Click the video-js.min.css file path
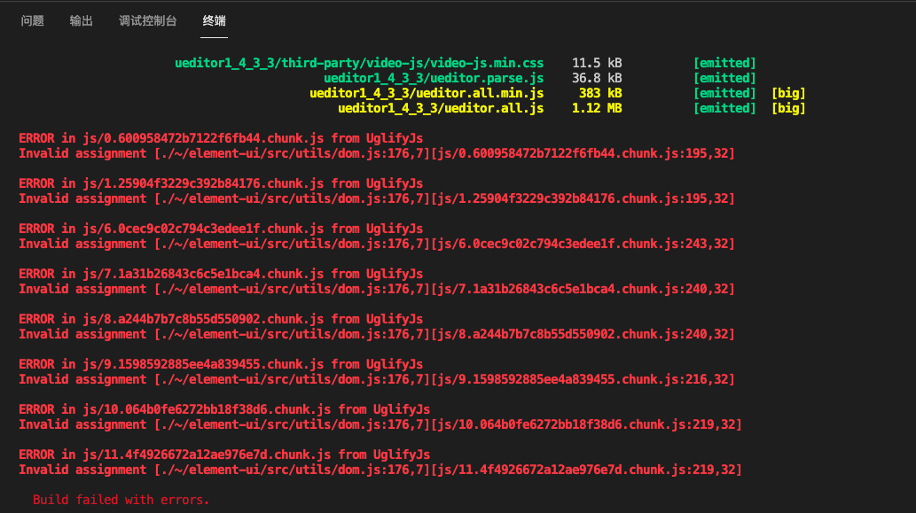The height and width of the screenshot is (513, 916). pyautogui.click(x=359, y=63)
